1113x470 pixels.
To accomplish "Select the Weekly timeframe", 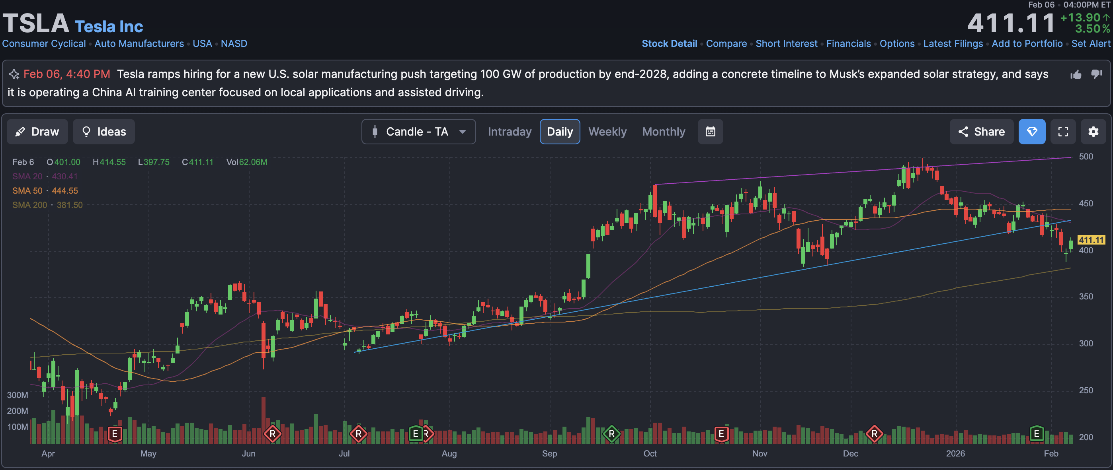I will tap(607, 132).
